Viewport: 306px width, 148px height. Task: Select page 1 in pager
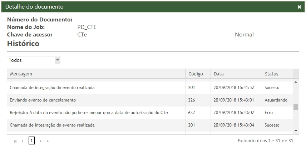point(31,141)
